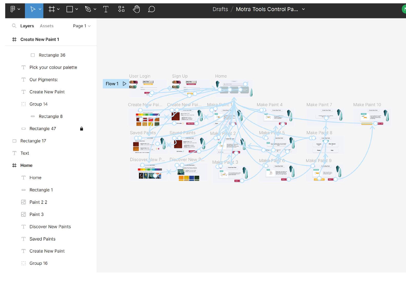Select the Frame tool

point(52,9)
